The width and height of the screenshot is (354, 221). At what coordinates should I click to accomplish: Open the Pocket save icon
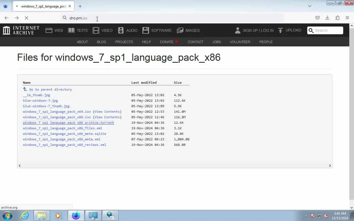pyautogui.click(x=317, y=18)
